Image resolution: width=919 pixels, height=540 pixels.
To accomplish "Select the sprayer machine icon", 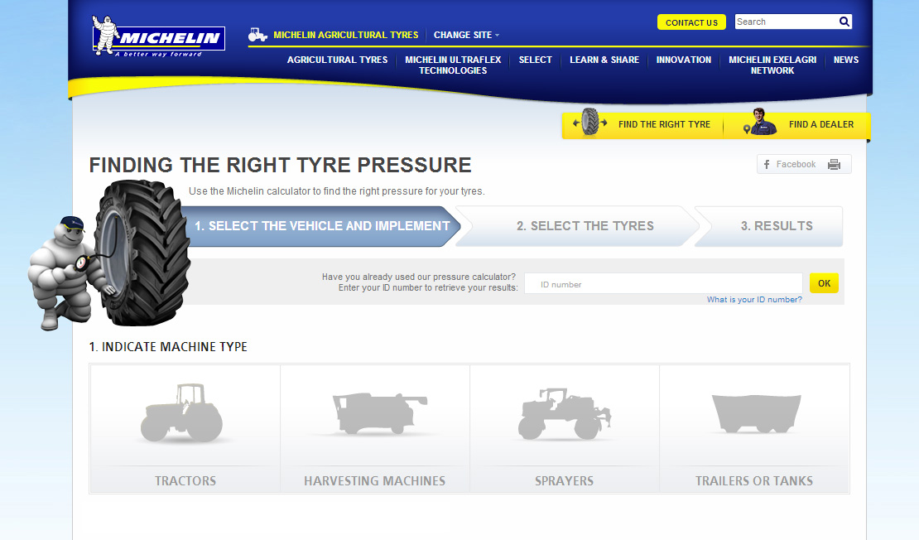I will point(565,413).
